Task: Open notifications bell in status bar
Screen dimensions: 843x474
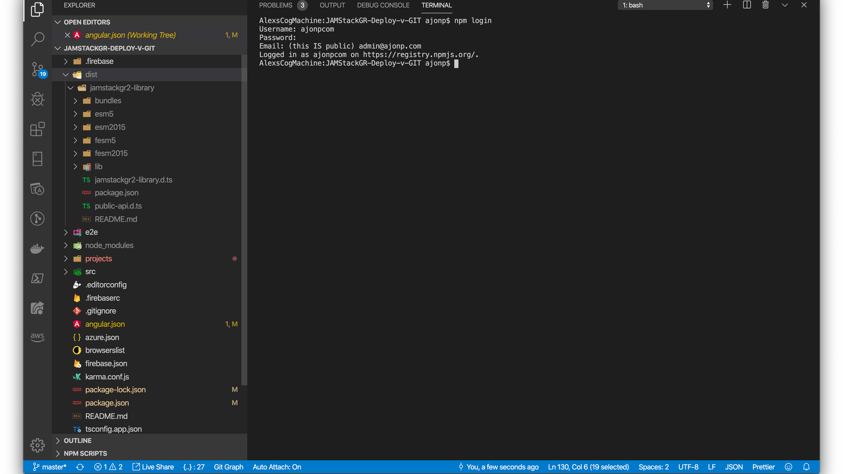Action: (x=806, y=467)
